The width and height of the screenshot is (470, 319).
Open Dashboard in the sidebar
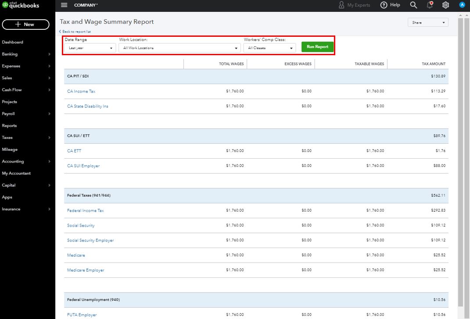coord(13,42)
